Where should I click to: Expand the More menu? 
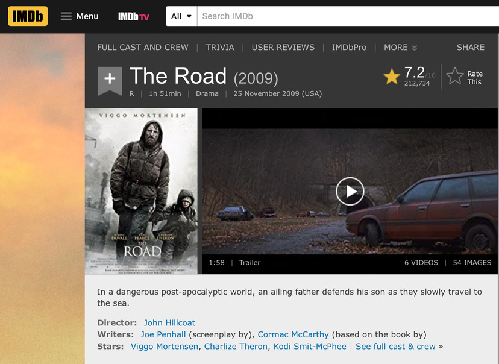click(400, 48)
